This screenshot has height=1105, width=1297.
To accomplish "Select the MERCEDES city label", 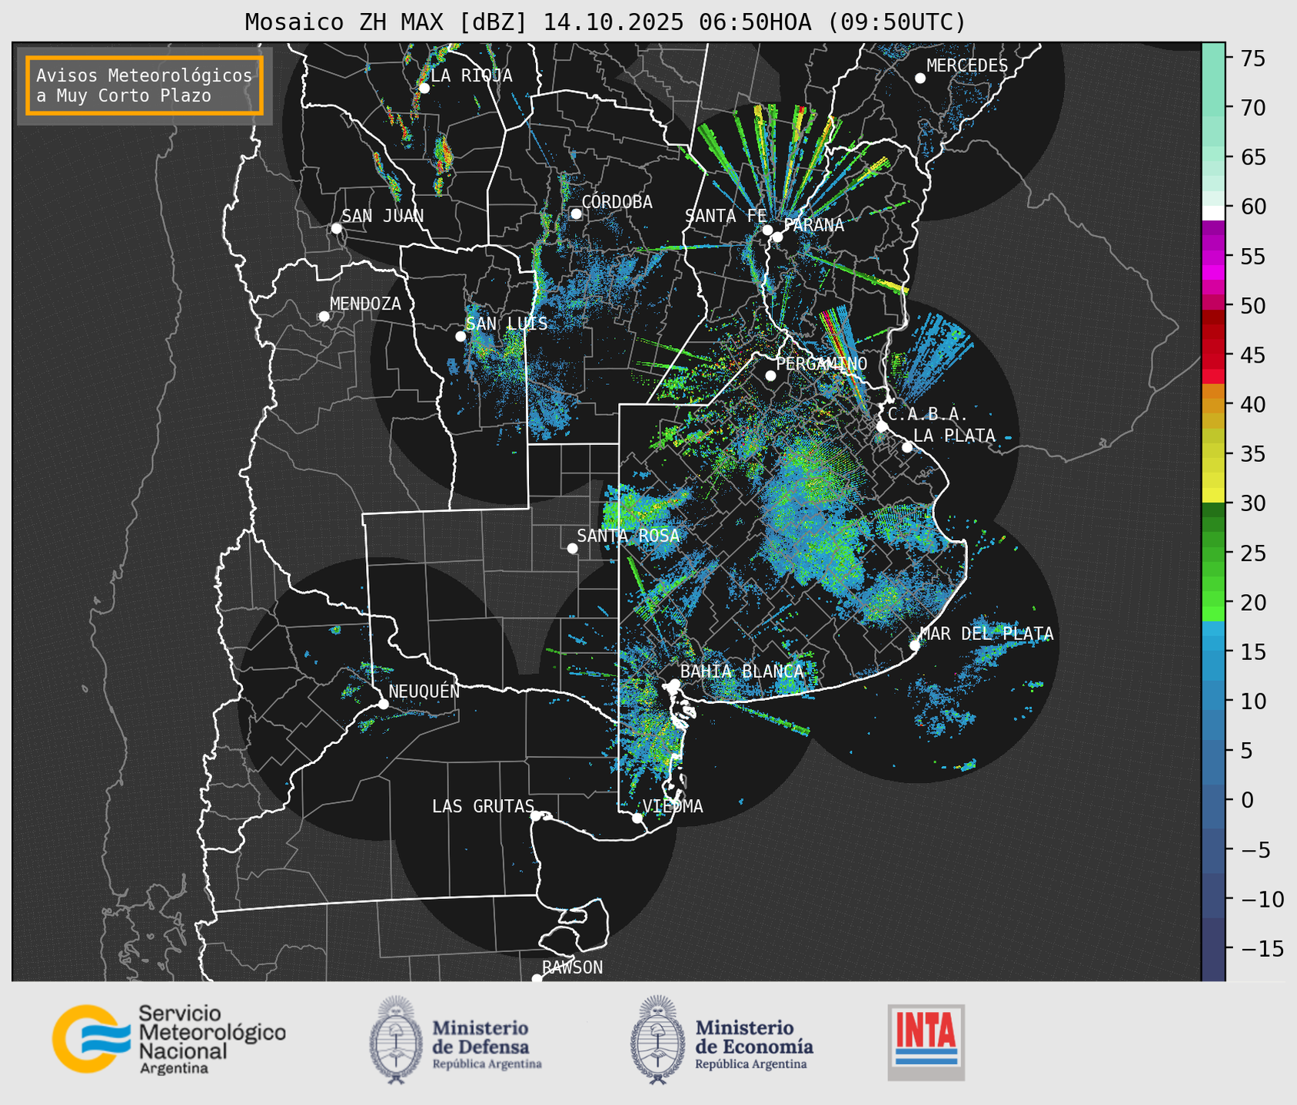I will (967, 66).
